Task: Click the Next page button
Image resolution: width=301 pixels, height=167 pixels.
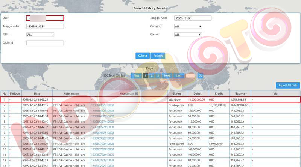Action: pos(167,75)
